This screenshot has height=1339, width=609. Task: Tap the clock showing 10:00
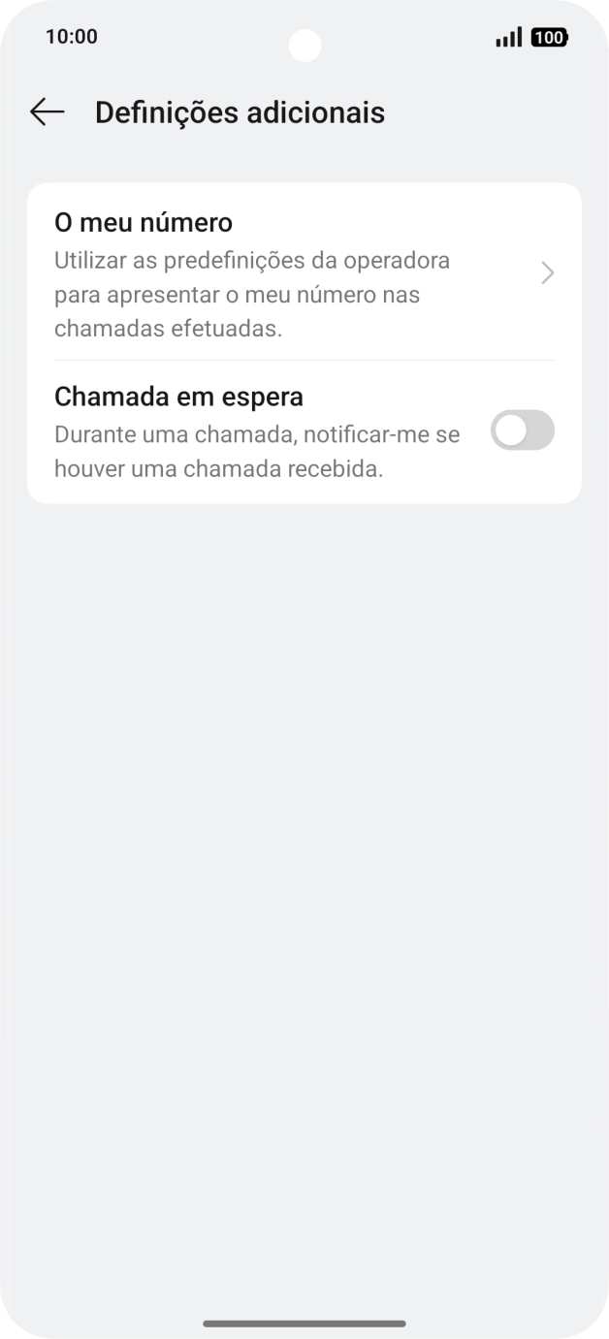click(x=72, y=36)
